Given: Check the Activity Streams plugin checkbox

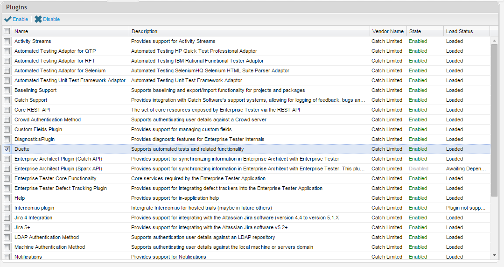Looking at the screenshot, I should 7,42.
